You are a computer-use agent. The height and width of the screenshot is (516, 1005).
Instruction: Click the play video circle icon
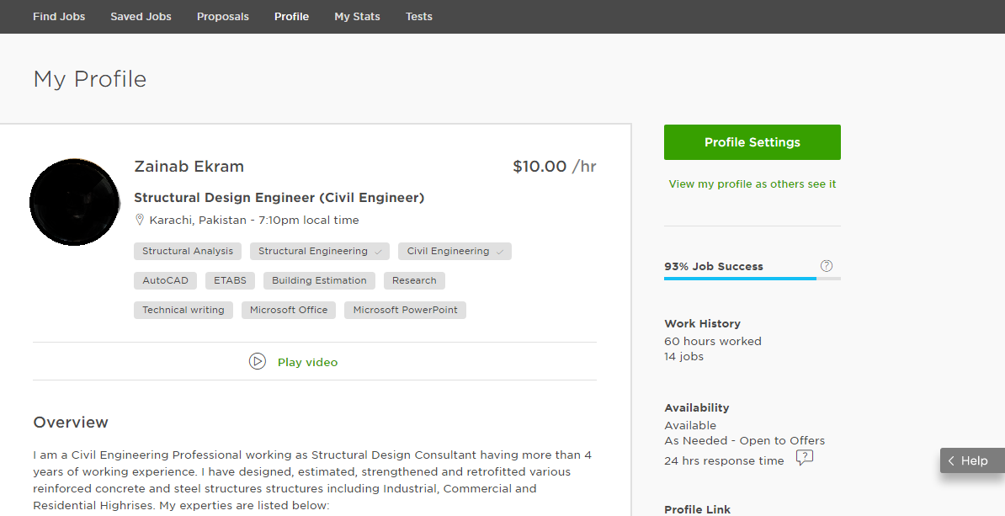click(258, 361)
